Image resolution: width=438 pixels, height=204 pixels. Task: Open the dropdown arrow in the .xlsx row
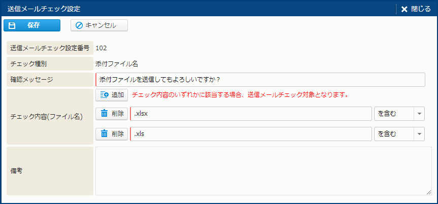pos(419,114)
